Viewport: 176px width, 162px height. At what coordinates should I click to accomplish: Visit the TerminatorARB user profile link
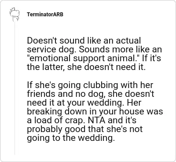tap(45, 15)
